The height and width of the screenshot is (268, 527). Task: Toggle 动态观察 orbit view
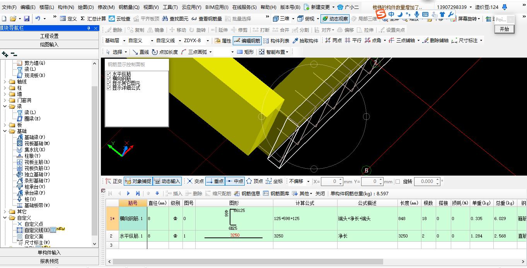[334, 19]
